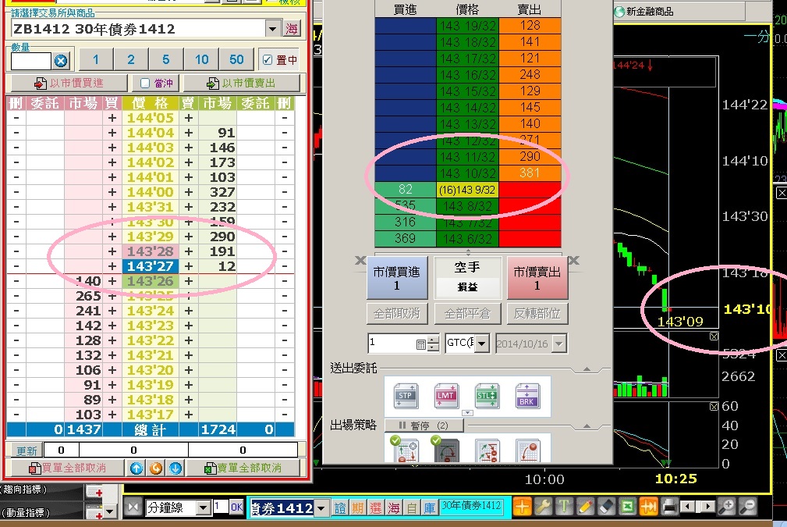Click the 反轉部位 reverse position button

pos(537,314)
